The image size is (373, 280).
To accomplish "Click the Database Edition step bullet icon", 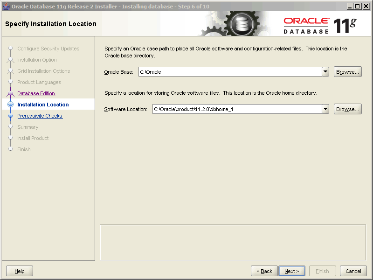I will 10,93.
